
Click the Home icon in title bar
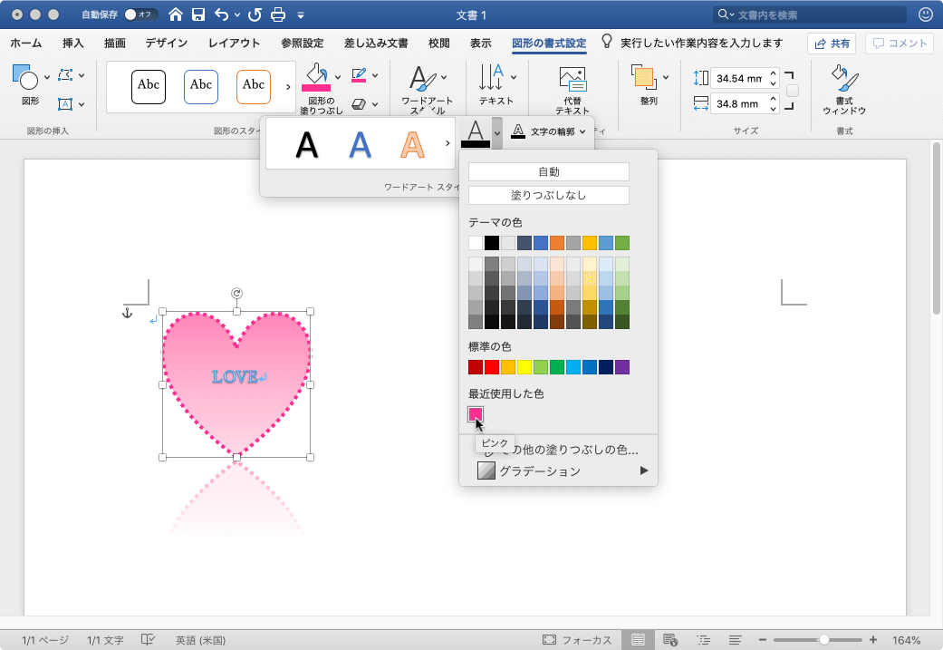175,15
